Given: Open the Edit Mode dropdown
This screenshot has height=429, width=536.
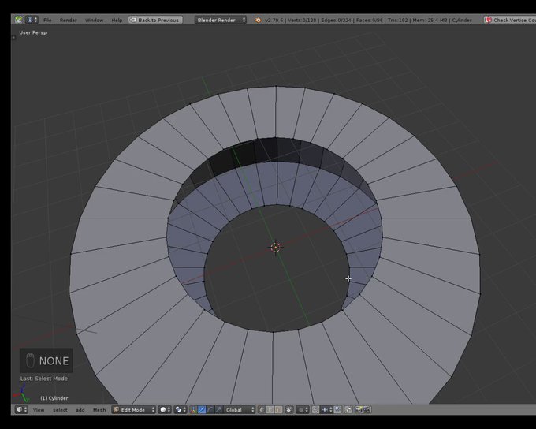Looking at the screenshot, I should pos(134,410).
